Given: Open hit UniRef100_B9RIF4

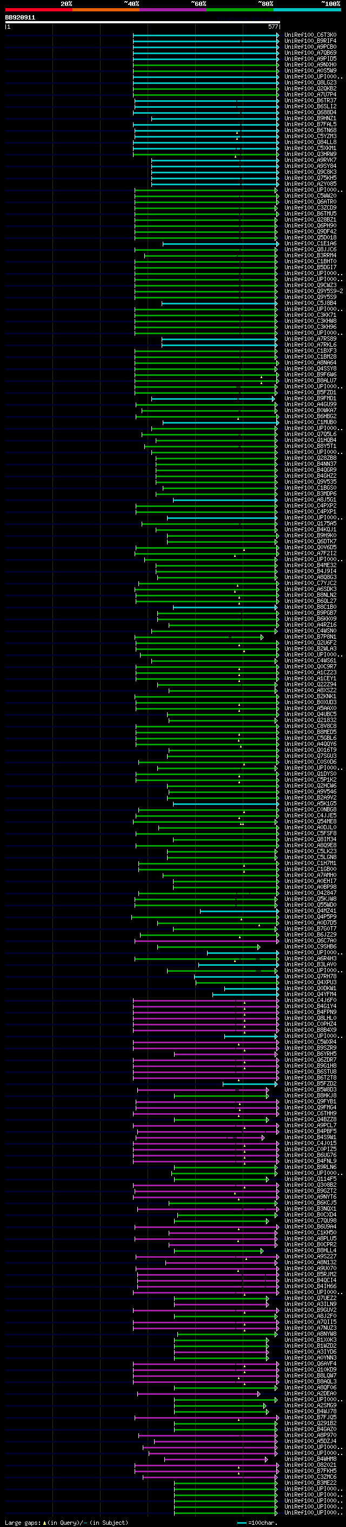Looking at the screenshot, I should pos(310,41).
